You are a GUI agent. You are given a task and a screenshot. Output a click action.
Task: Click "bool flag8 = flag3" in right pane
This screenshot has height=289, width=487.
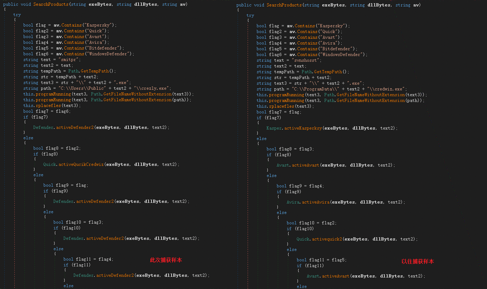tap(290, 149)
